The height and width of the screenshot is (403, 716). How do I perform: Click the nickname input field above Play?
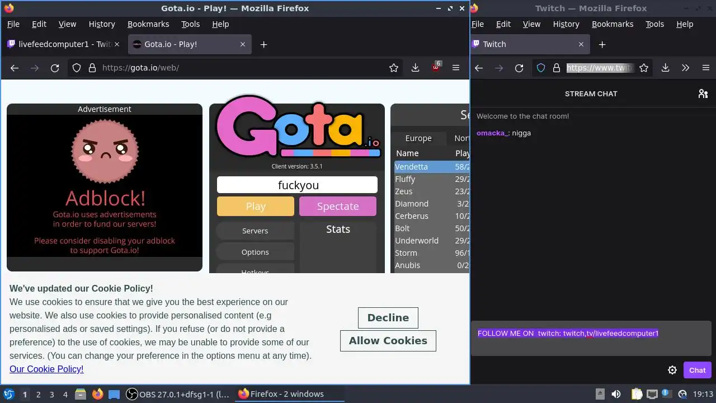tap(297, 185)
